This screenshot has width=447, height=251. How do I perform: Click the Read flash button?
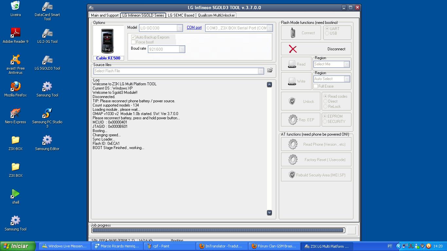click(x=296, y=64)
